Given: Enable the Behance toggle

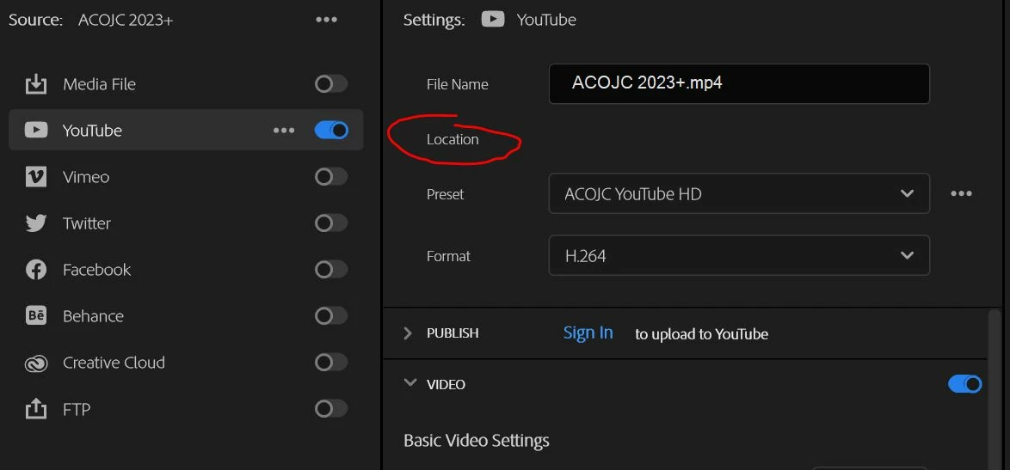Looking at the screenshot, I should [331, 315].
